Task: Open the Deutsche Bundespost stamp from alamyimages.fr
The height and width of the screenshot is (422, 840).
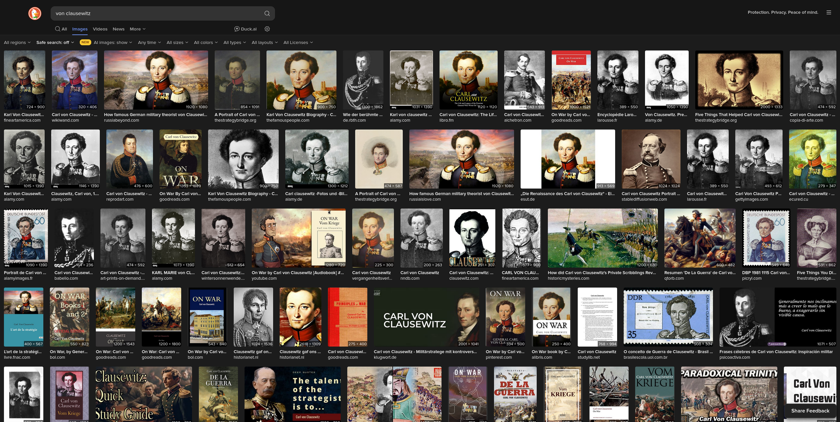Action: [x=26, y=238]
